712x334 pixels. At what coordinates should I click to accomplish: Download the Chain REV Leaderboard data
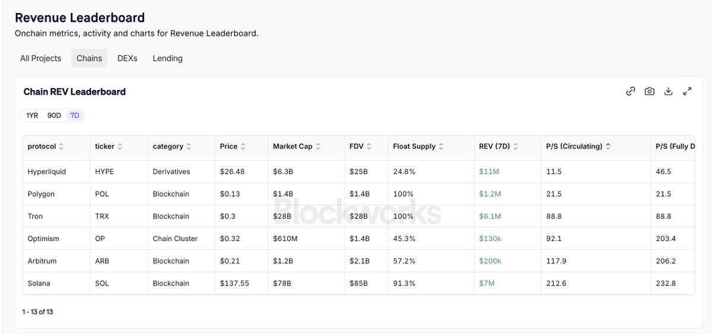(x=668, y=91)
